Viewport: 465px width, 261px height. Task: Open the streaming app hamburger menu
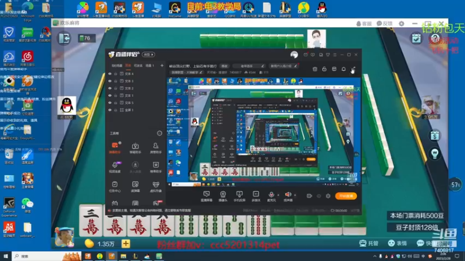click(x=335, y=55)
